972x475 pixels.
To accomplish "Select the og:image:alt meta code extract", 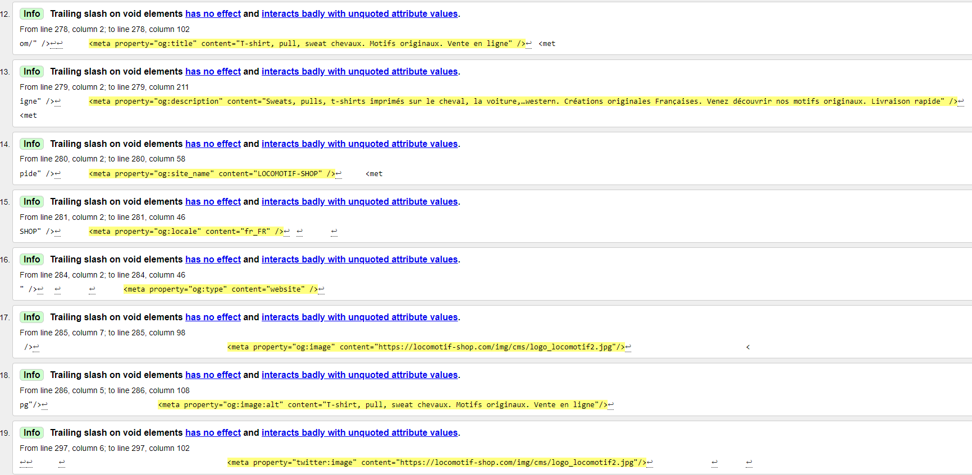I will coord(383,405).
